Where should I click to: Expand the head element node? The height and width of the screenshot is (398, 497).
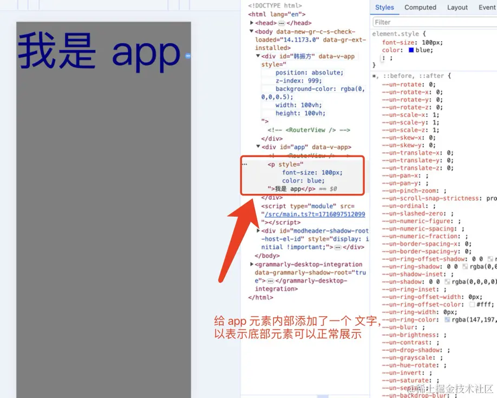pos(252,23)
